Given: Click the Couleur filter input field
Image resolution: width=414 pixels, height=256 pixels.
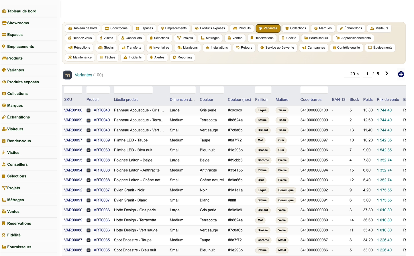Looking at the screenshot, I should [212, 90].
